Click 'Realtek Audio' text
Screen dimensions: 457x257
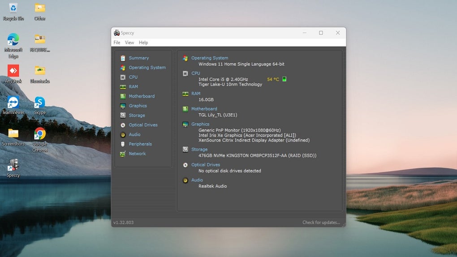(x=212, y=186)
